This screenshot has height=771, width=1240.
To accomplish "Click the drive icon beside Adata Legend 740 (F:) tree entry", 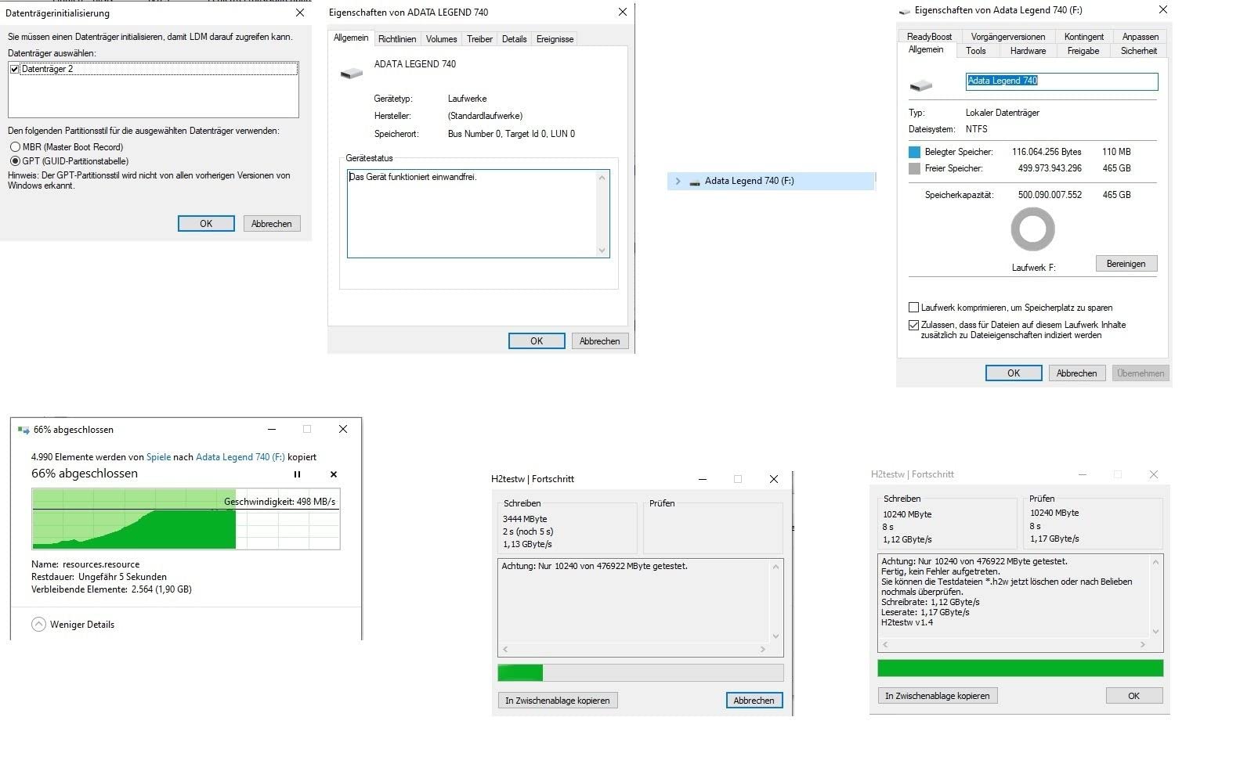I will tap(695, 182).
